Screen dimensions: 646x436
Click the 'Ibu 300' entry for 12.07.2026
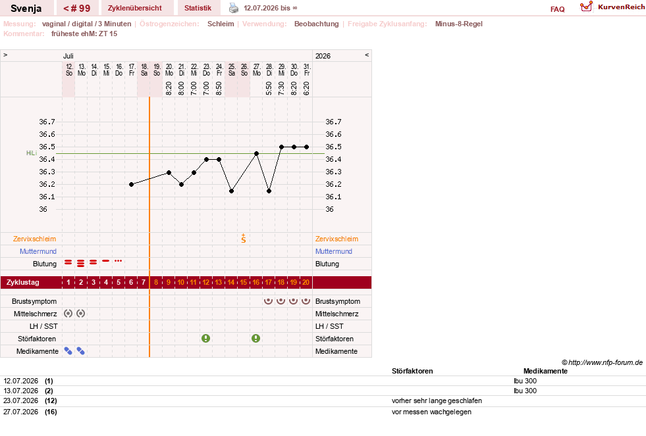(x=525, y=381)
